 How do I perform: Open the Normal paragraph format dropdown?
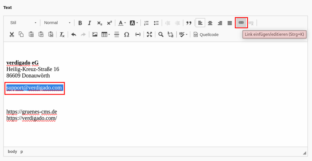pos(57,23)
